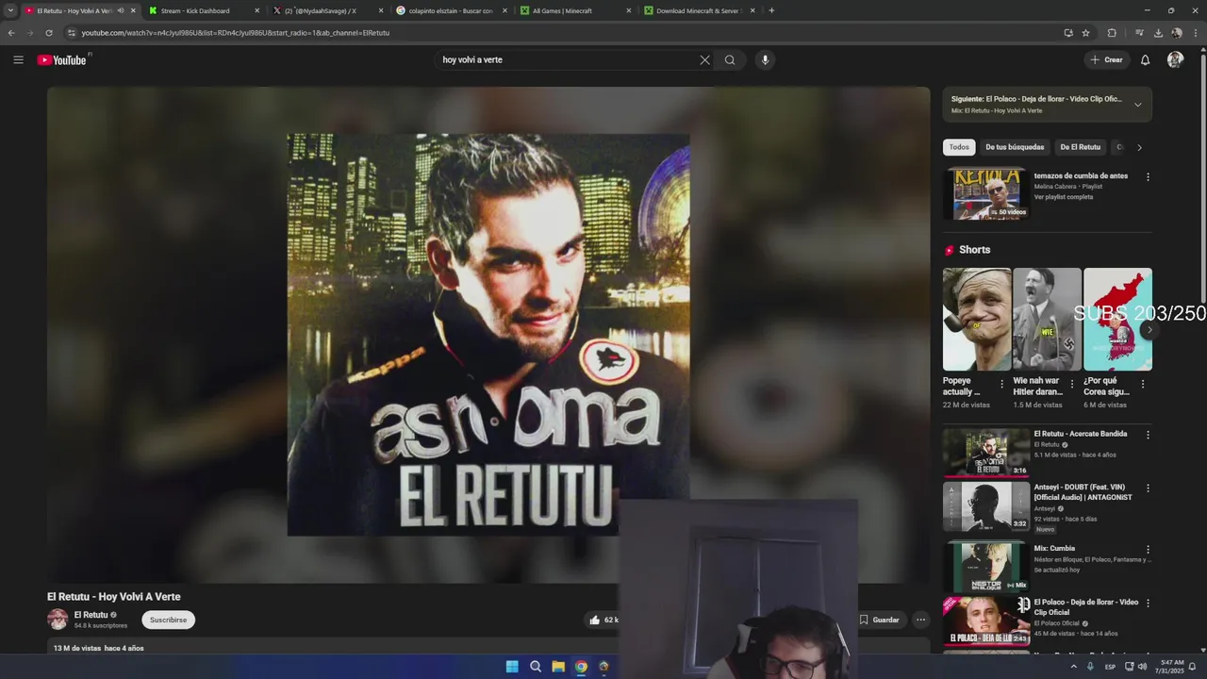
Task: Show more filter chips with arrow
Action: [1139, 147]
